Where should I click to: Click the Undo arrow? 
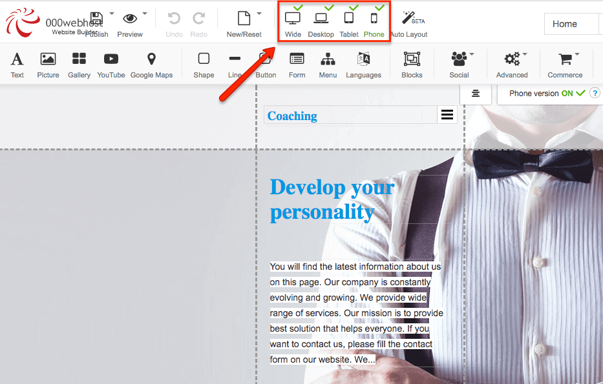point(174,18)
